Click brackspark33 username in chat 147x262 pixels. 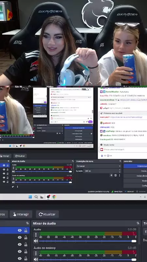(x=106, y=139)
